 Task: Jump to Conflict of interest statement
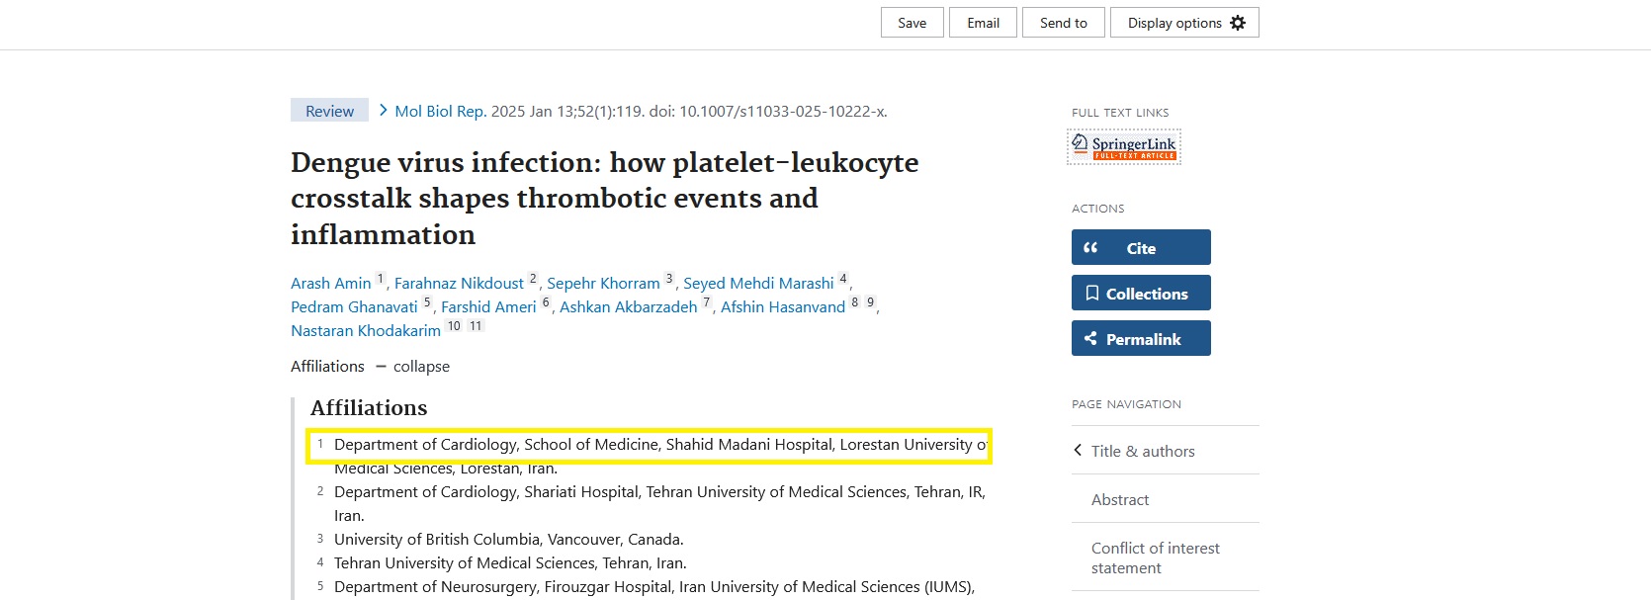pyautogui.click(x=1155, y=557)
